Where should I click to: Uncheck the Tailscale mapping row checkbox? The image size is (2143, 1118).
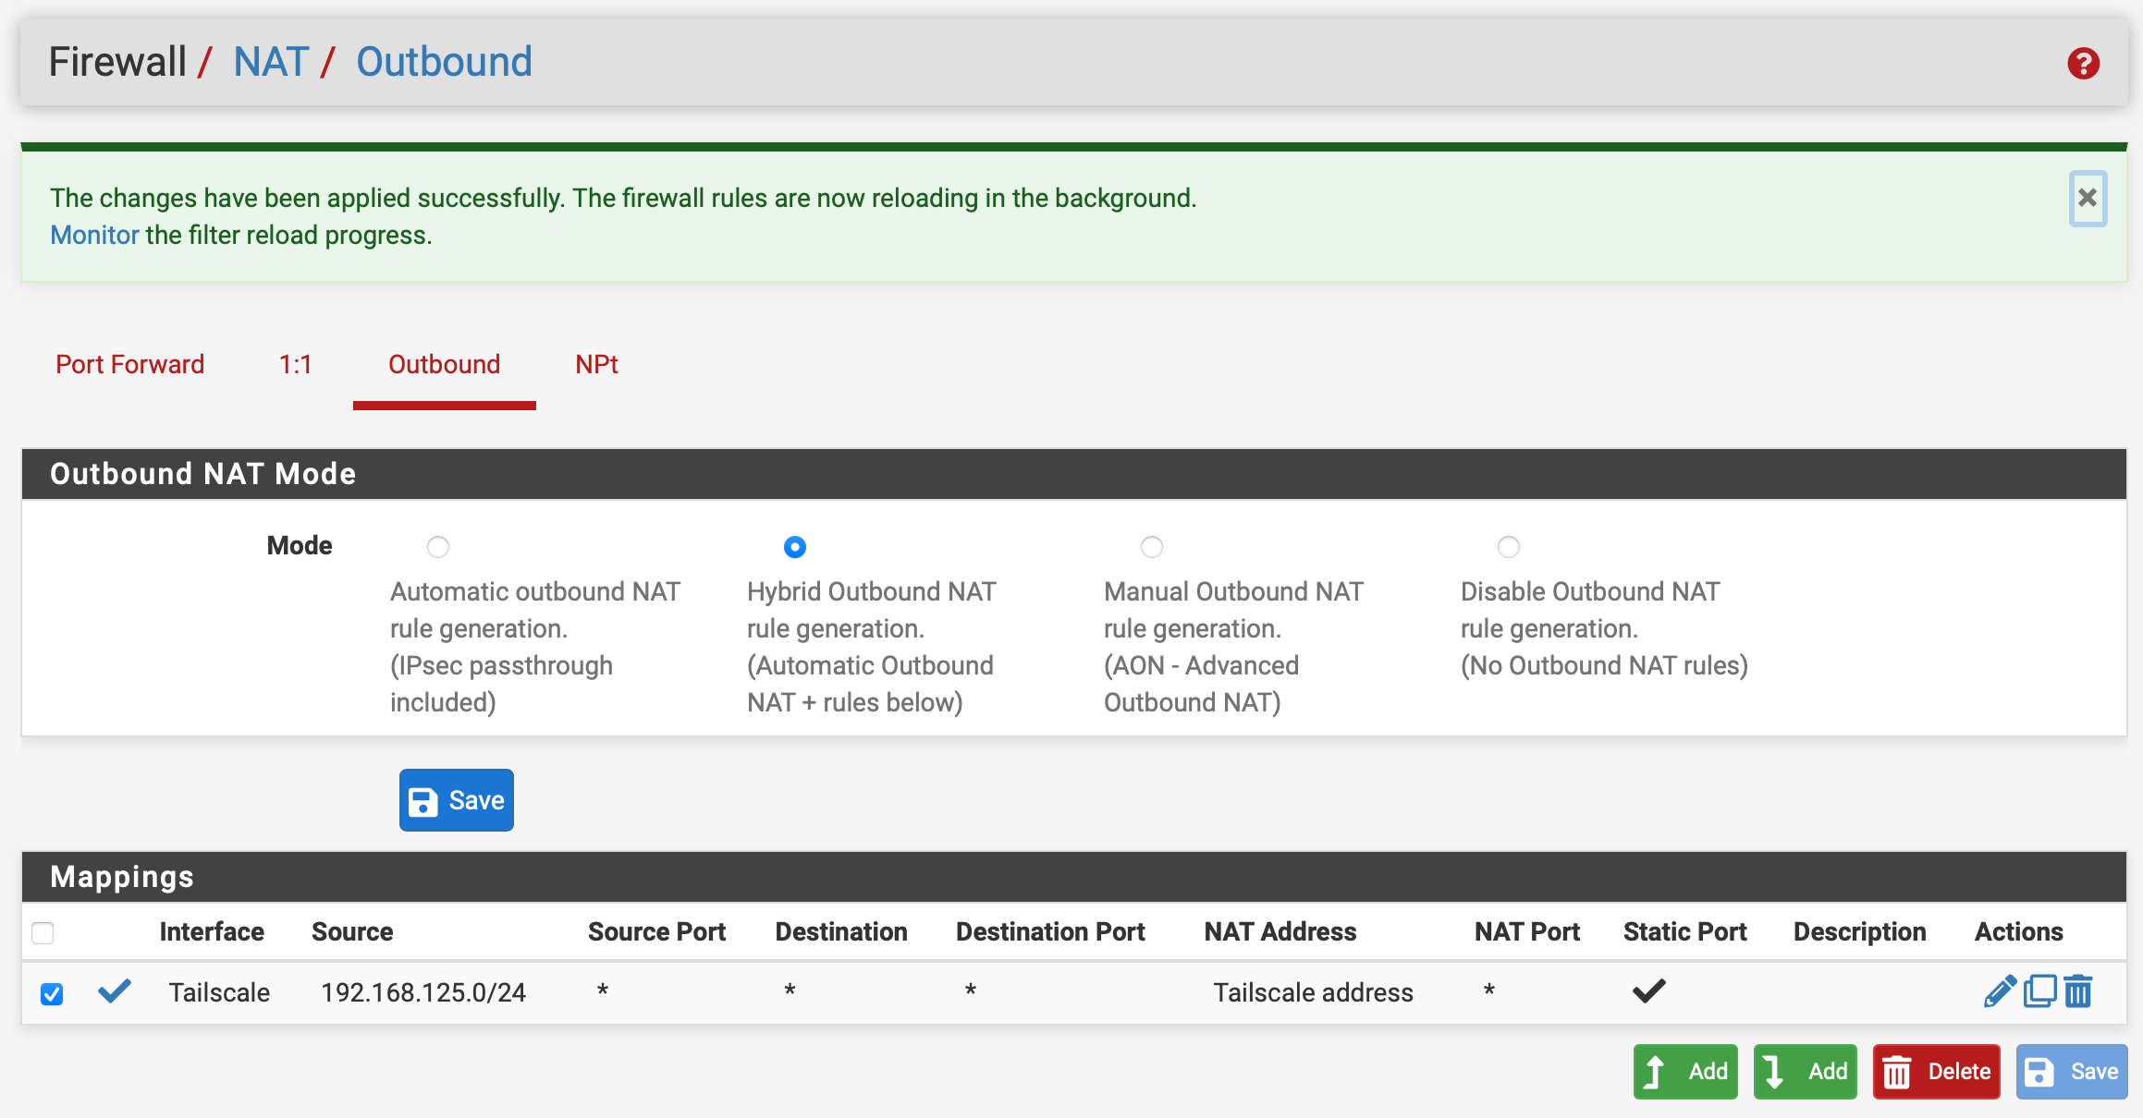pyautogui.click(x=52, y=994)
